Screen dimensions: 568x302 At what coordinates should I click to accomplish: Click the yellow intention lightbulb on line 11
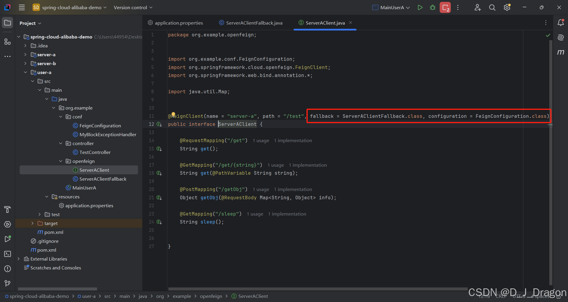[x=173, y=114]
